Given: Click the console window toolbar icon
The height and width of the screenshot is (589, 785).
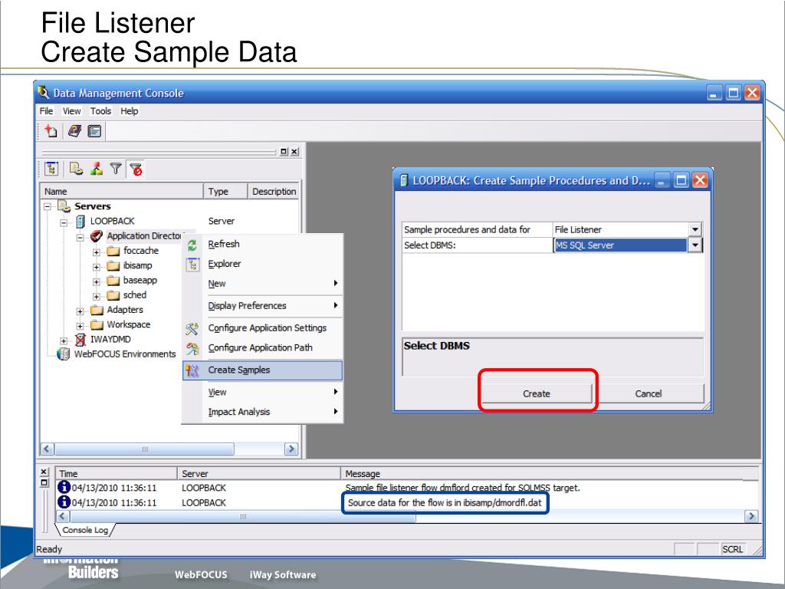Looking at the screenshot, I should coord(94,131).
